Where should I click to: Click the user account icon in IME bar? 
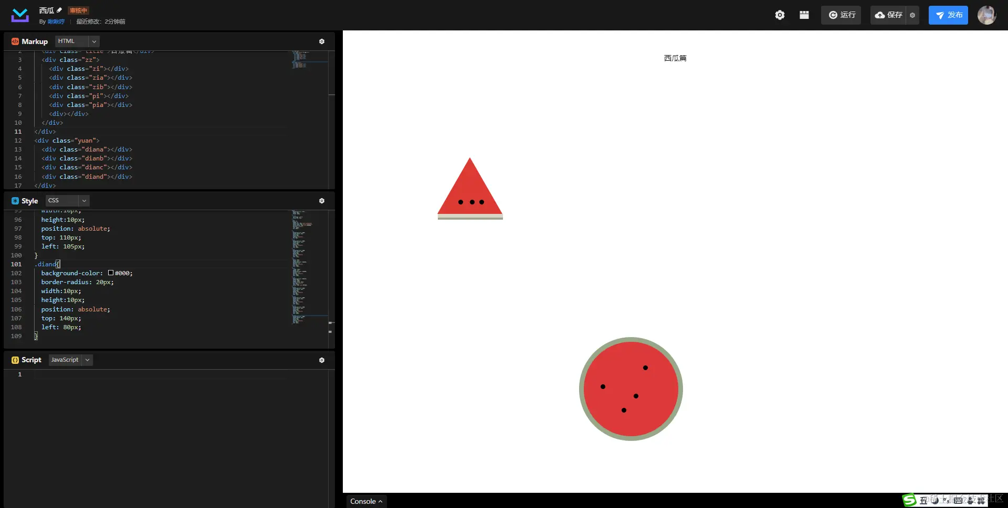(970, 501)
